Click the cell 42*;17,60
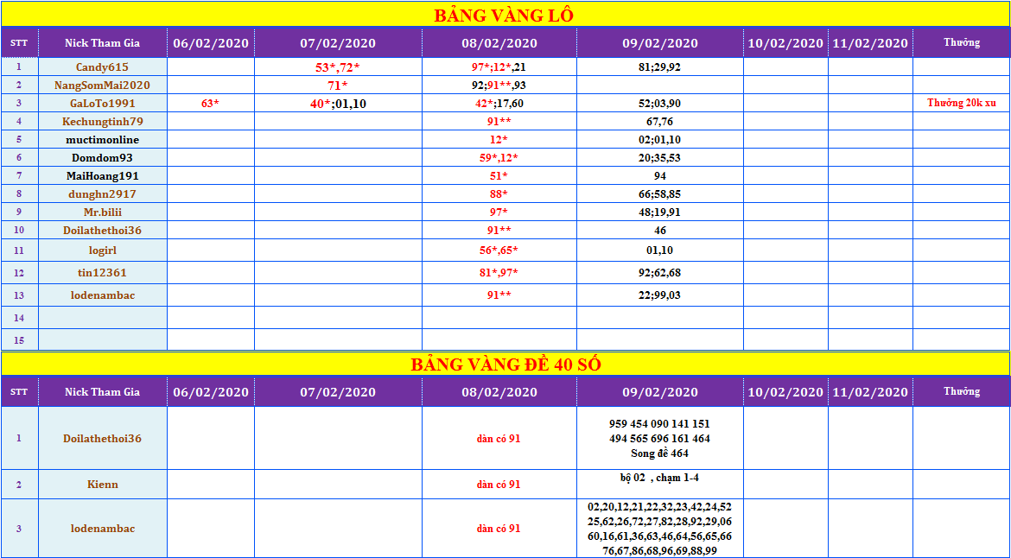Screen dimensions: 1011x558 pos(499,103)
